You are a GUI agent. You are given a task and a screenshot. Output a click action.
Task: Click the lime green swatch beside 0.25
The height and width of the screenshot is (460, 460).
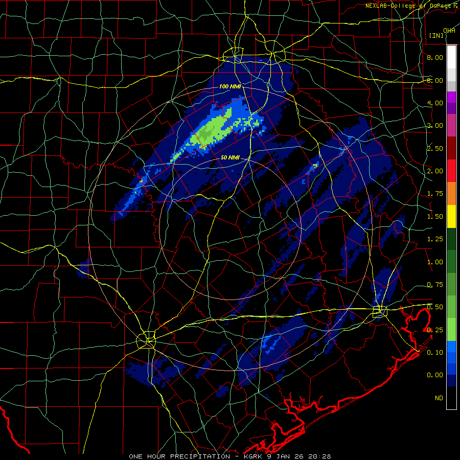click(451, 330)
